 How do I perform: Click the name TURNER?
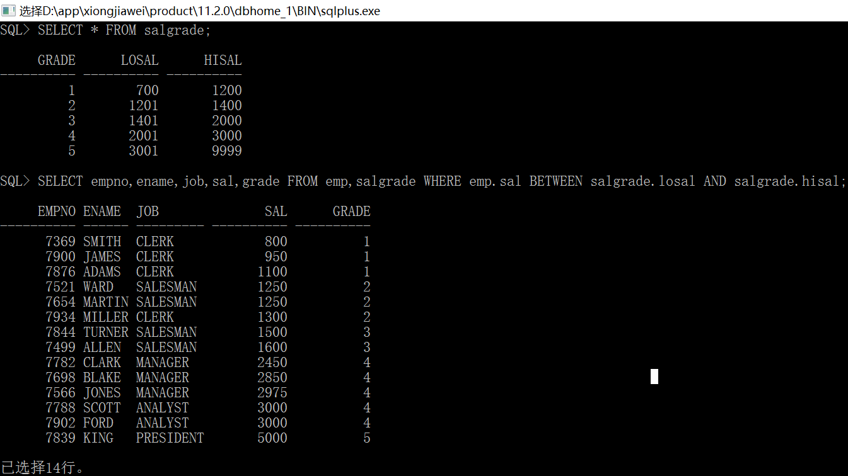105,332
